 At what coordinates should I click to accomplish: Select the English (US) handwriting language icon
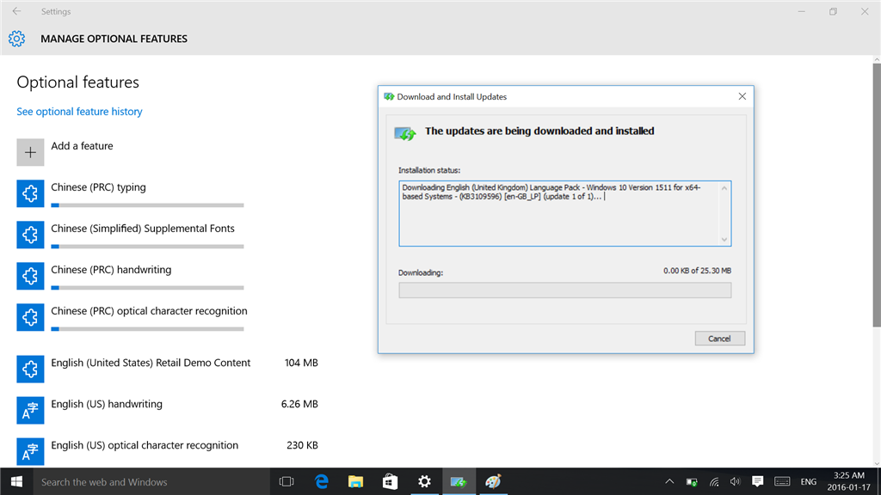[30, 410]
